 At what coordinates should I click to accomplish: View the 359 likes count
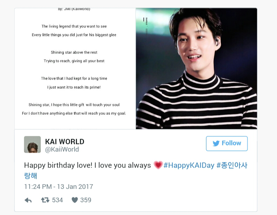(86, 200)
